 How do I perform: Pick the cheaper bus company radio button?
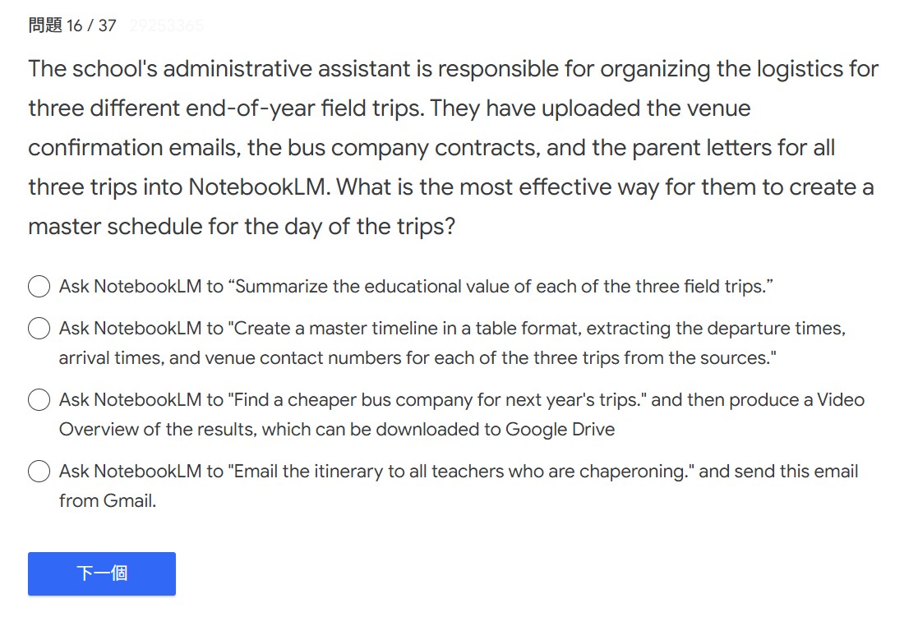[39, 400]
